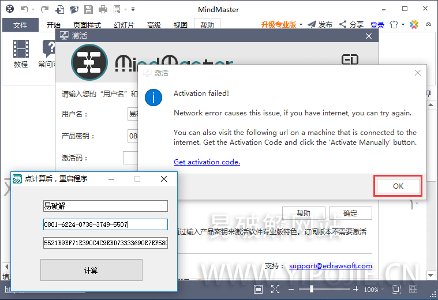Click the 发布 publish button

click(x=320, y=25)
